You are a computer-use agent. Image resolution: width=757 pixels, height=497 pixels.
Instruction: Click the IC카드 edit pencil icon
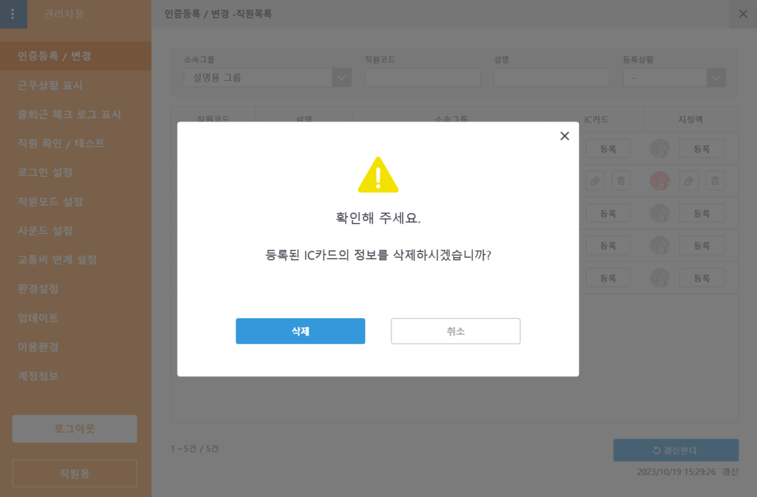point(595,181)
